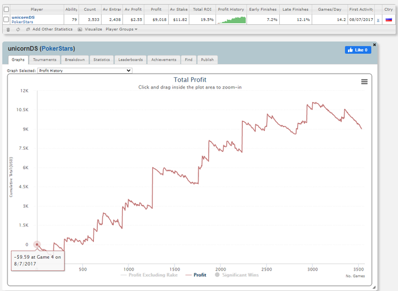Click the 3,533 count value
398x291 pixels.
point(93,19)
